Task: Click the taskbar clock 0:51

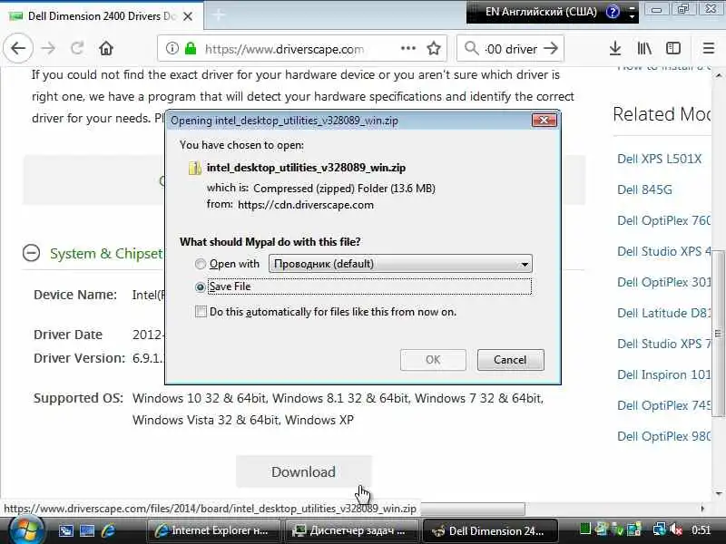Action: pos(701,530)
